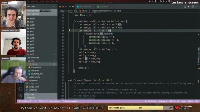The width and height of the screenshot is (200, 112).
Task: Click src in the breadcrumb path
Action: [x=75, y=11]
